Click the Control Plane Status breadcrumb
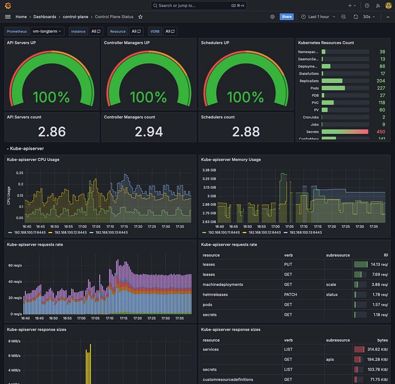The width and height of the screenshot is (395, 384). [114, 17]
